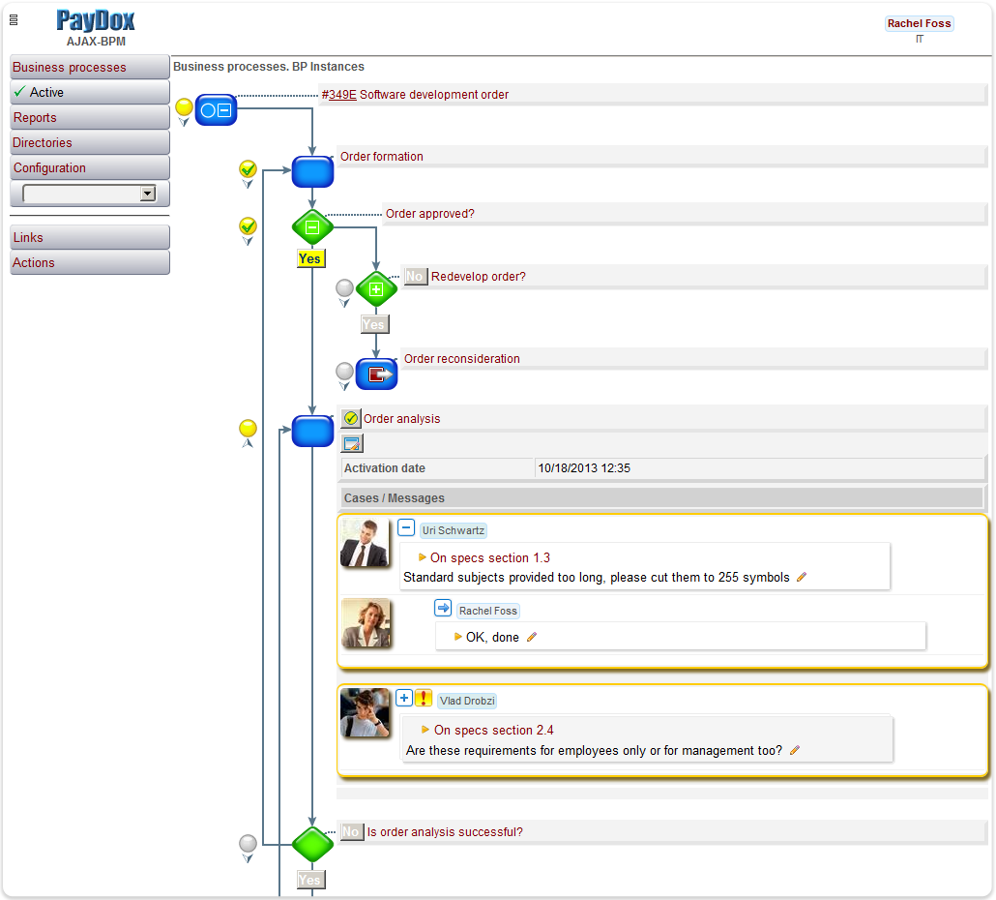
Task: Click checked status ball beside Order formation
Action: click(248, 168)
